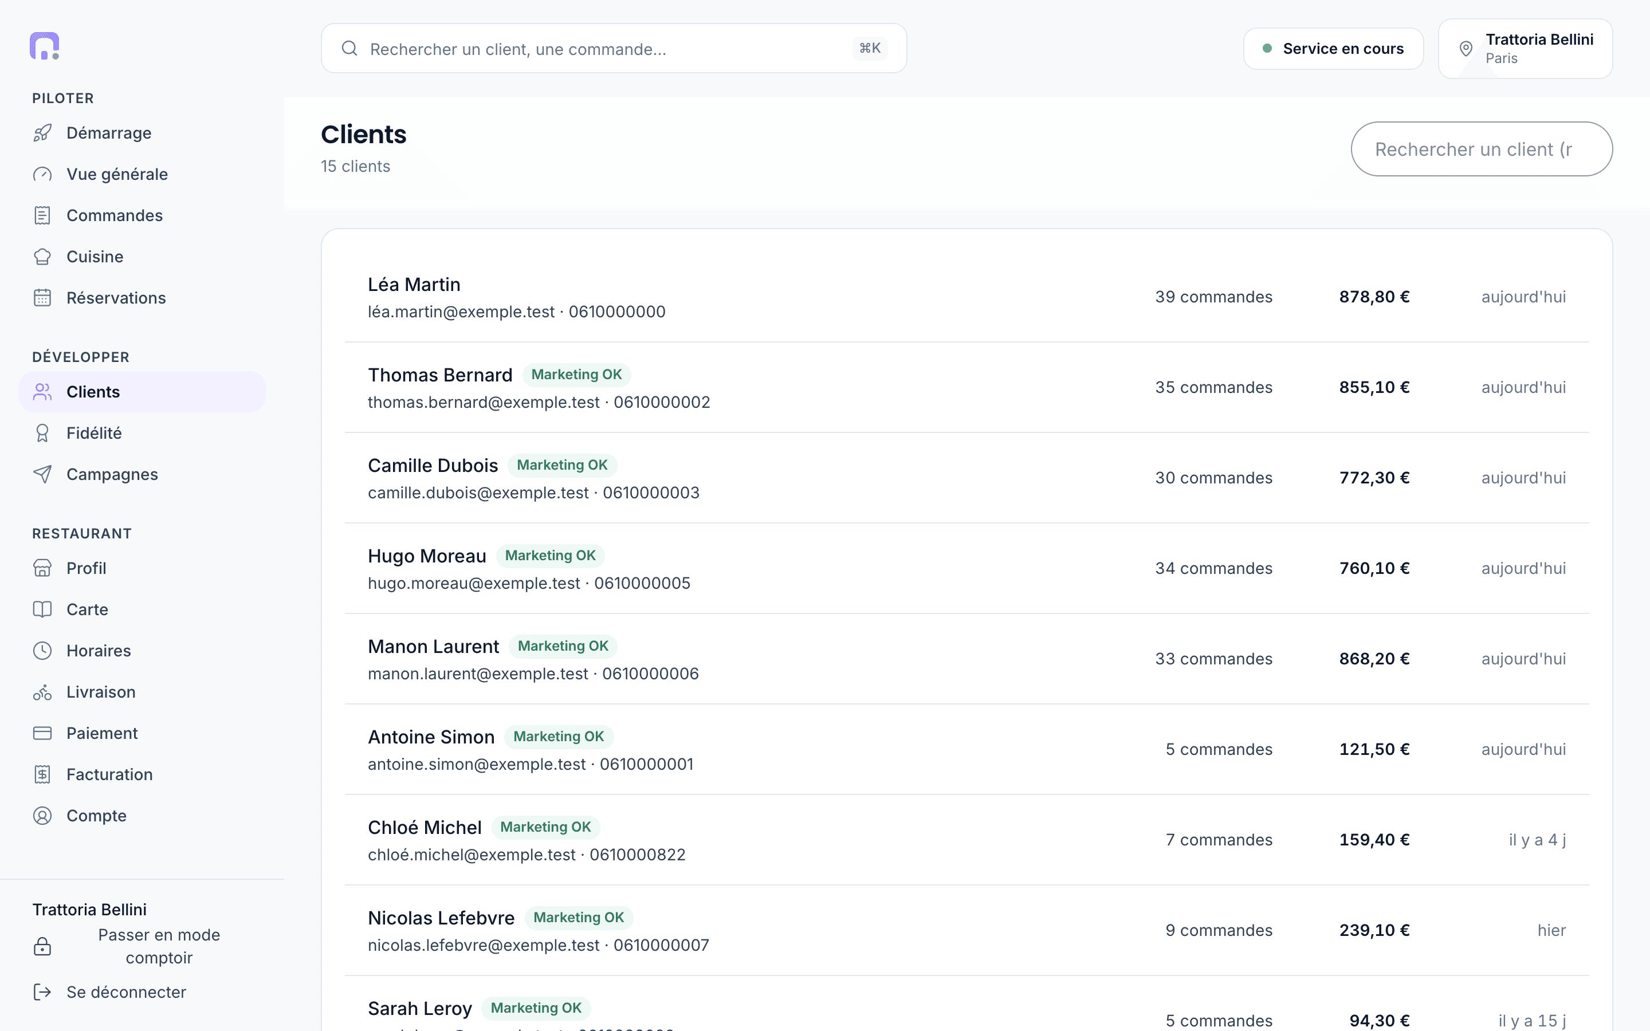Open the Cuisine page
This screenshot has width=1650, height=1031.
(142, 257)
